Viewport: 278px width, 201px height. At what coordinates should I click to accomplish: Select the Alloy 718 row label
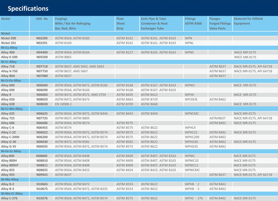point(8,67)
